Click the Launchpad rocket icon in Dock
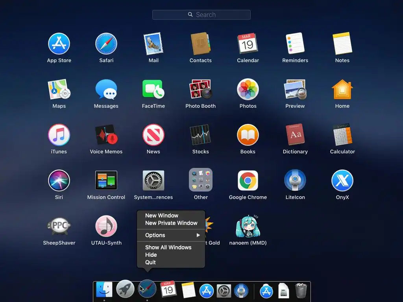This screenshot has height=302, width=403. [x=125, y=289]
